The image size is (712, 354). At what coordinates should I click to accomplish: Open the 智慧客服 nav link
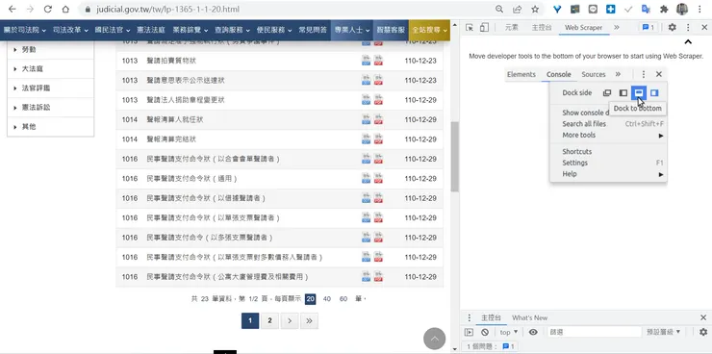pos(391,30)
